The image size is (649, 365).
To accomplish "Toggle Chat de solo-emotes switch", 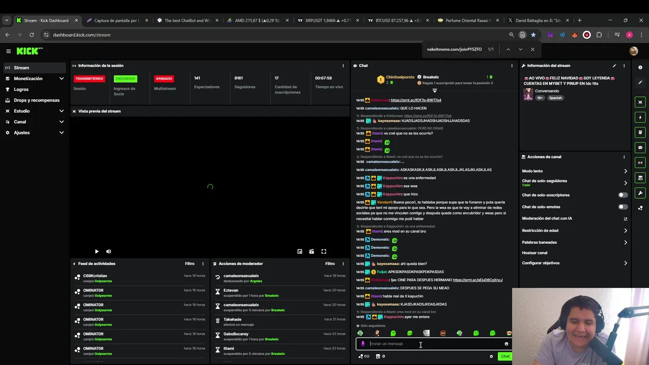I will 623,207.
